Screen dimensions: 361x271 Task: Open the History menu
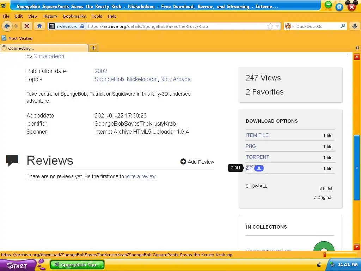tap(50, 16)
